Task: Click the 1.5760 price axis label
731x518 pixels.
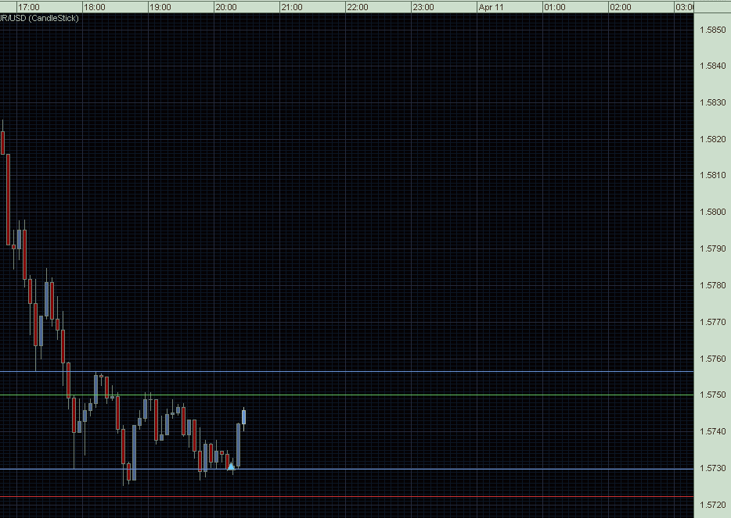Action: [713, 359]
